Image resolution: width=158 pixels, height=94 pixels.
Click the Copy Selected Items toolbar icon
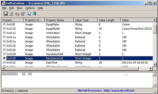click(x=17, y=14)
